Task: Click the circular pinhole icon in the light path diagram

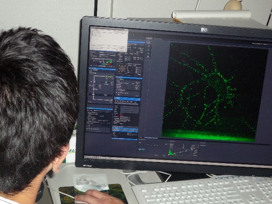Action: coord(100,86)
